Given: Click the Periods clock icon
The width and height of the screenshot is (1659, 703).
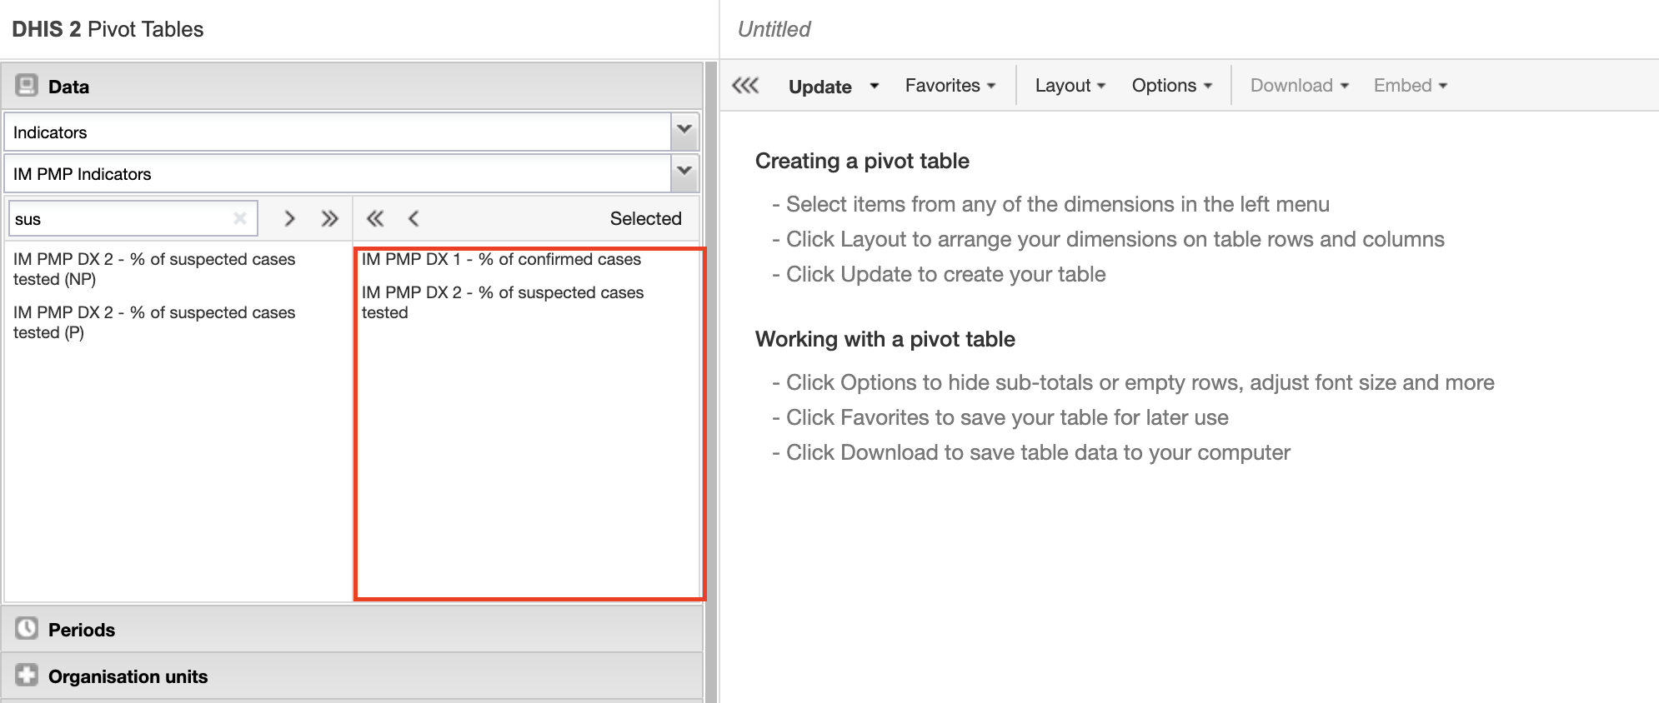Looking at the screenshot, I should pyautogui.click(x=27, y=628).
